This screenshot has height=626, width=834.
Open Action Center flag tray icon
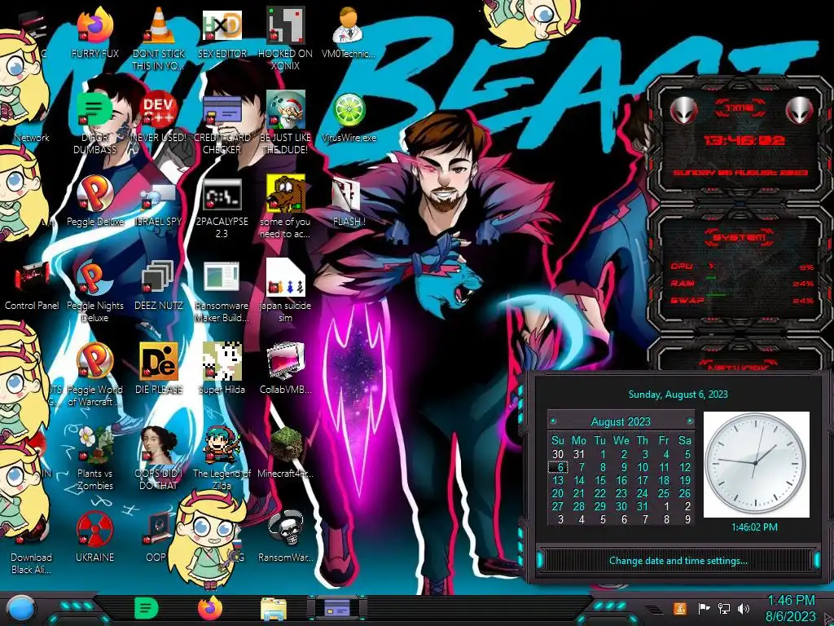(x=704, y=608)
